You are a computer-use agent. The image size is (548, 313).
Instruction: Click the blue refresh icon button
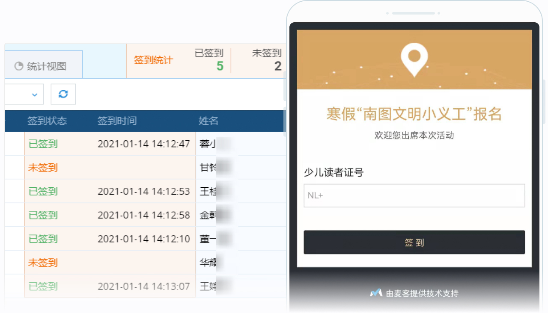pyautogui.click(x=63, y=94)
